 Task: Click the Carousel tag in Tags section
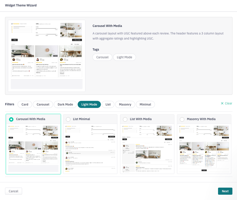point(102,57)
